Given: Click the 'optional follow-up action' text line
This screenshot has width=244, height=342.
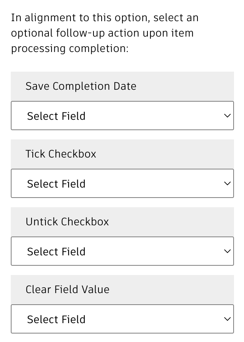Looking at the screenshot, I should (102, 33).
